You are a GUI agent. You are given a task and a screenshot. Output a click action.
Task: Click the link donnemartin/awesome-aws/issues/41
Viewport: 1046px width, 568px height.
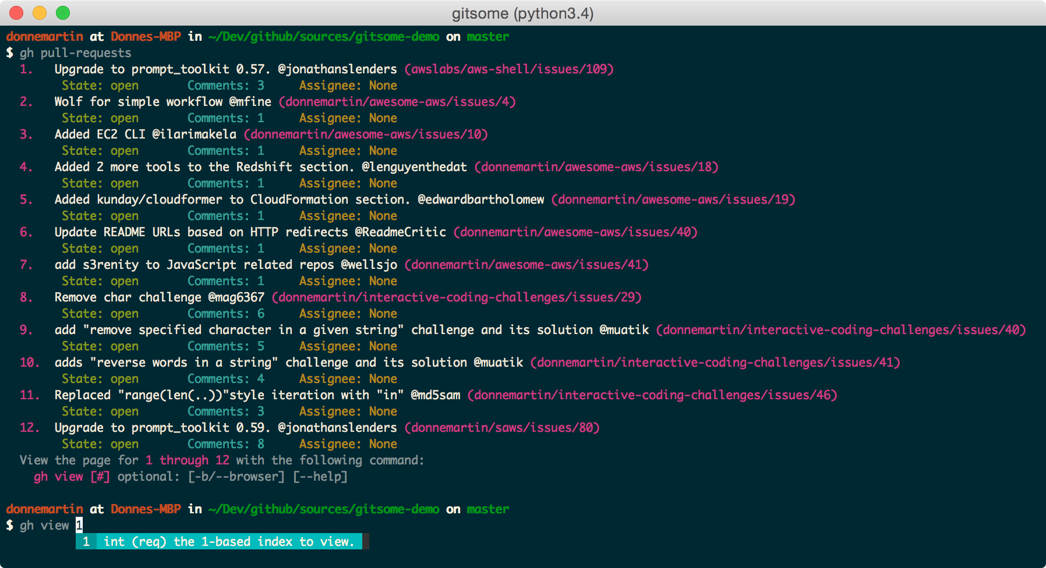(526, 265)
